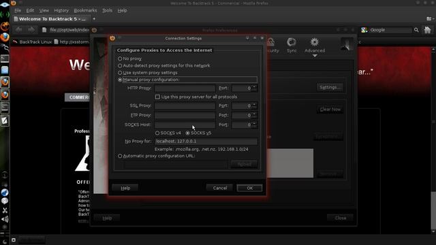Image resolution: width=436 pixels, height=245 pixels.
Task: Click the Firefox forward arrow button
Action: pyautogui.click(x=31, y=30)
